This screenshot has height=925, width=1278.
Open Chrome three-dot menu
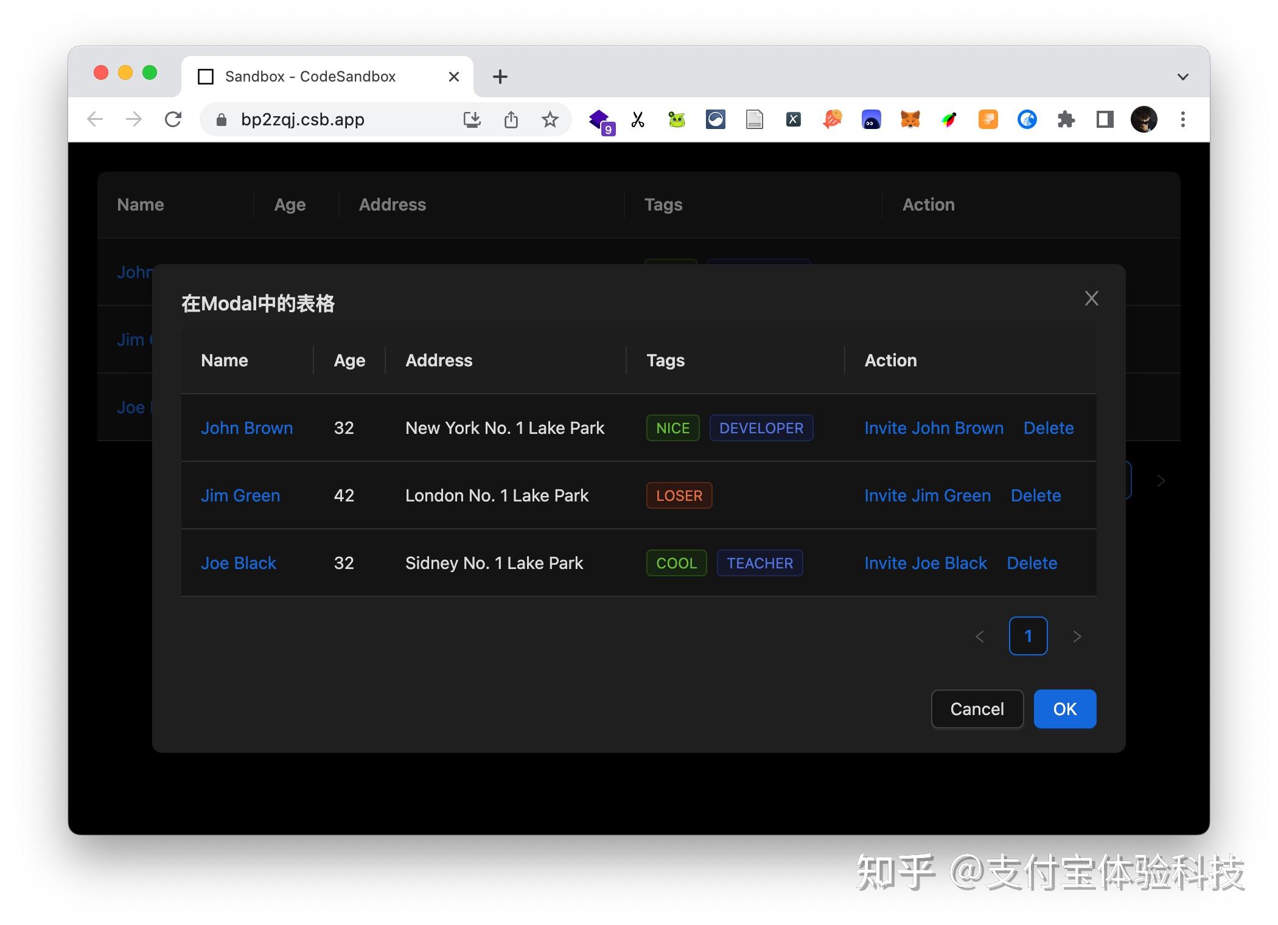click(x=1182, y=119)
